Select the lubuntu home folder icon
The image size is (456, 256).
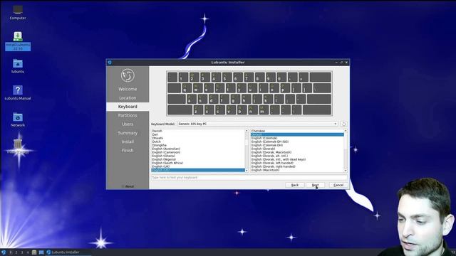18,66
